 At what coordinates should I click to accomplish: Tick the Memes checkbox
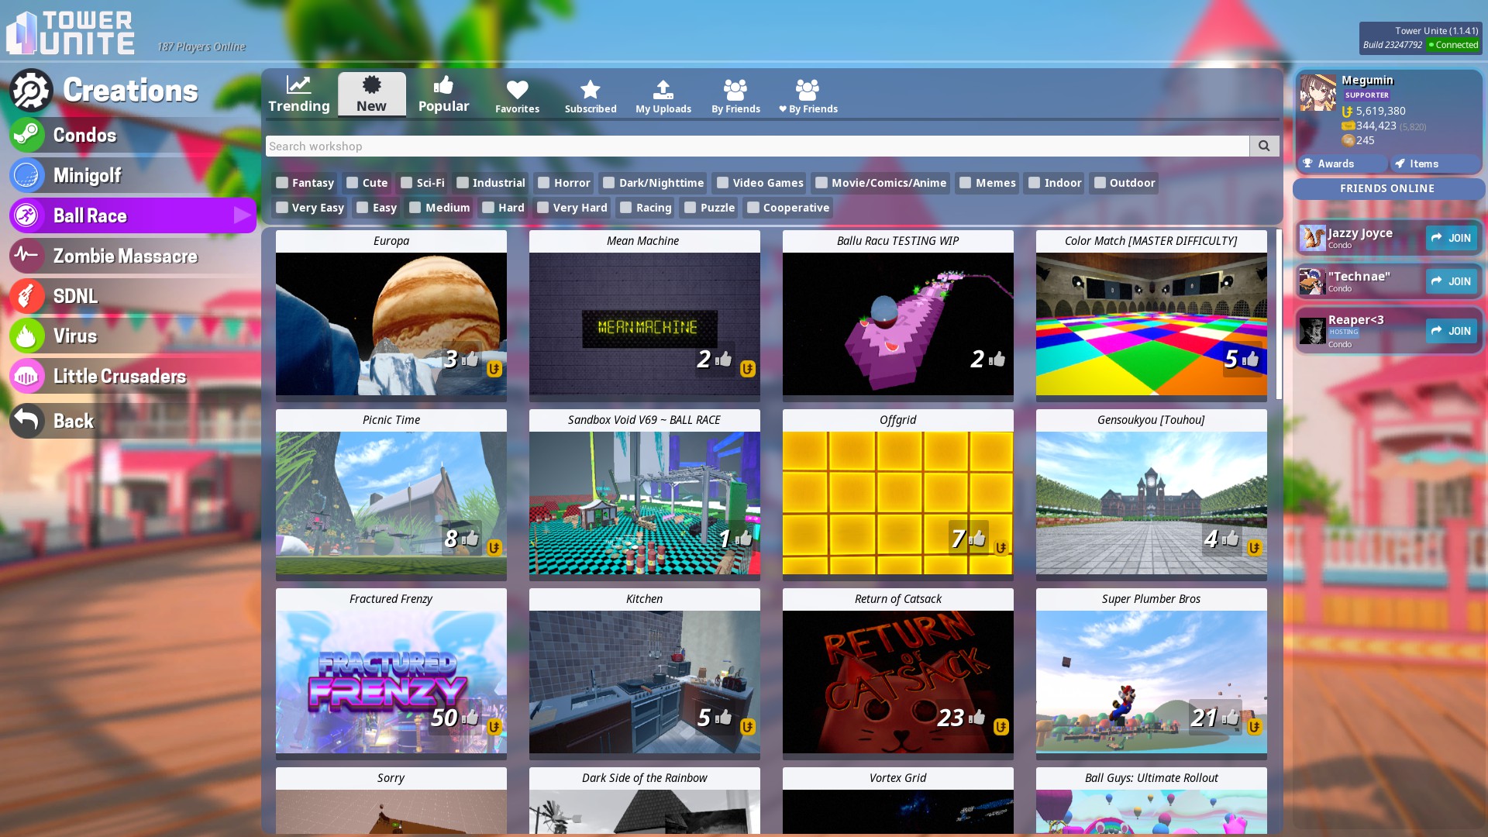tap(966, 183)
